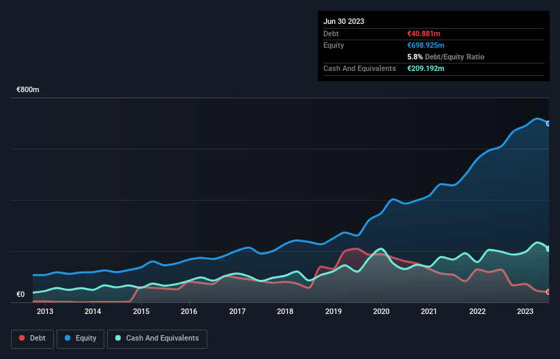Click Cash And Equivalents label in tooltip
Screen dimensions: 560x359
point(359,68)
